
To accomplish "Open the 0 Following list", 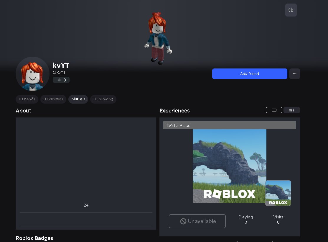I will tap(103, 99).
